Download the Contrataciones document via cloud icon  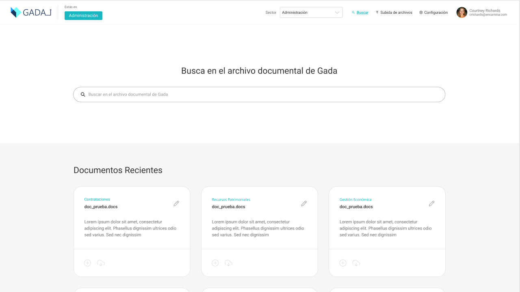pyautogui.click(x=101, y=263)
